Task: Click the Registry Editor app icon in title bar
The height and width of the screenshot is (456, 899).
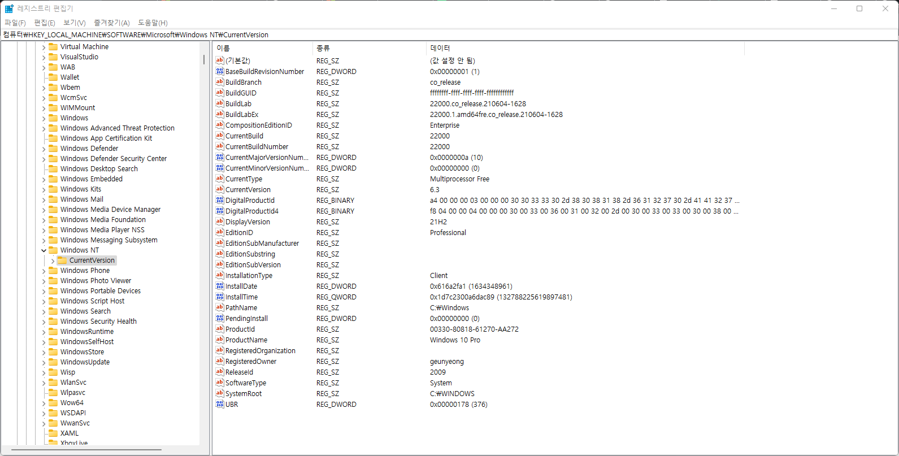Action: pos(9,8)
